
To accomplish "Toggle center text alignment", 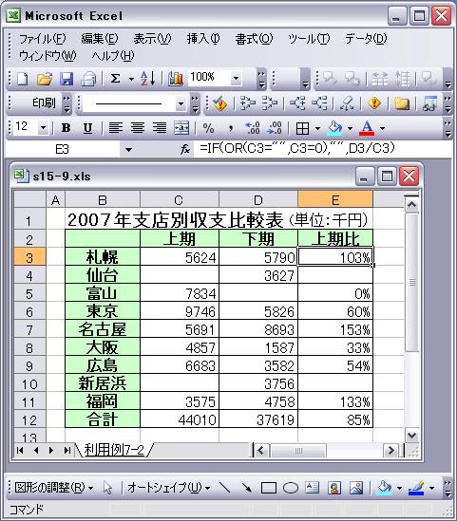I will click(138, 128).
